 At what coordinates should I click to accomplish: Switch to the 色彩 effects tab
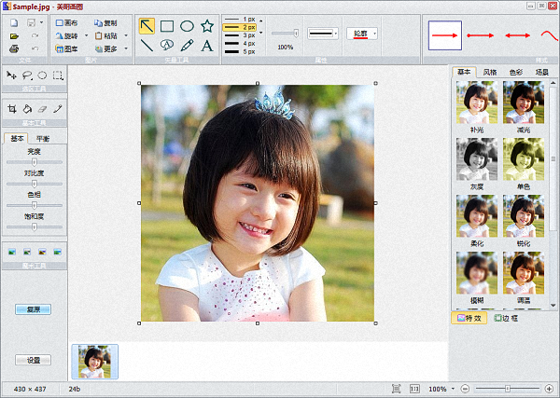click(x=515, y=72)
